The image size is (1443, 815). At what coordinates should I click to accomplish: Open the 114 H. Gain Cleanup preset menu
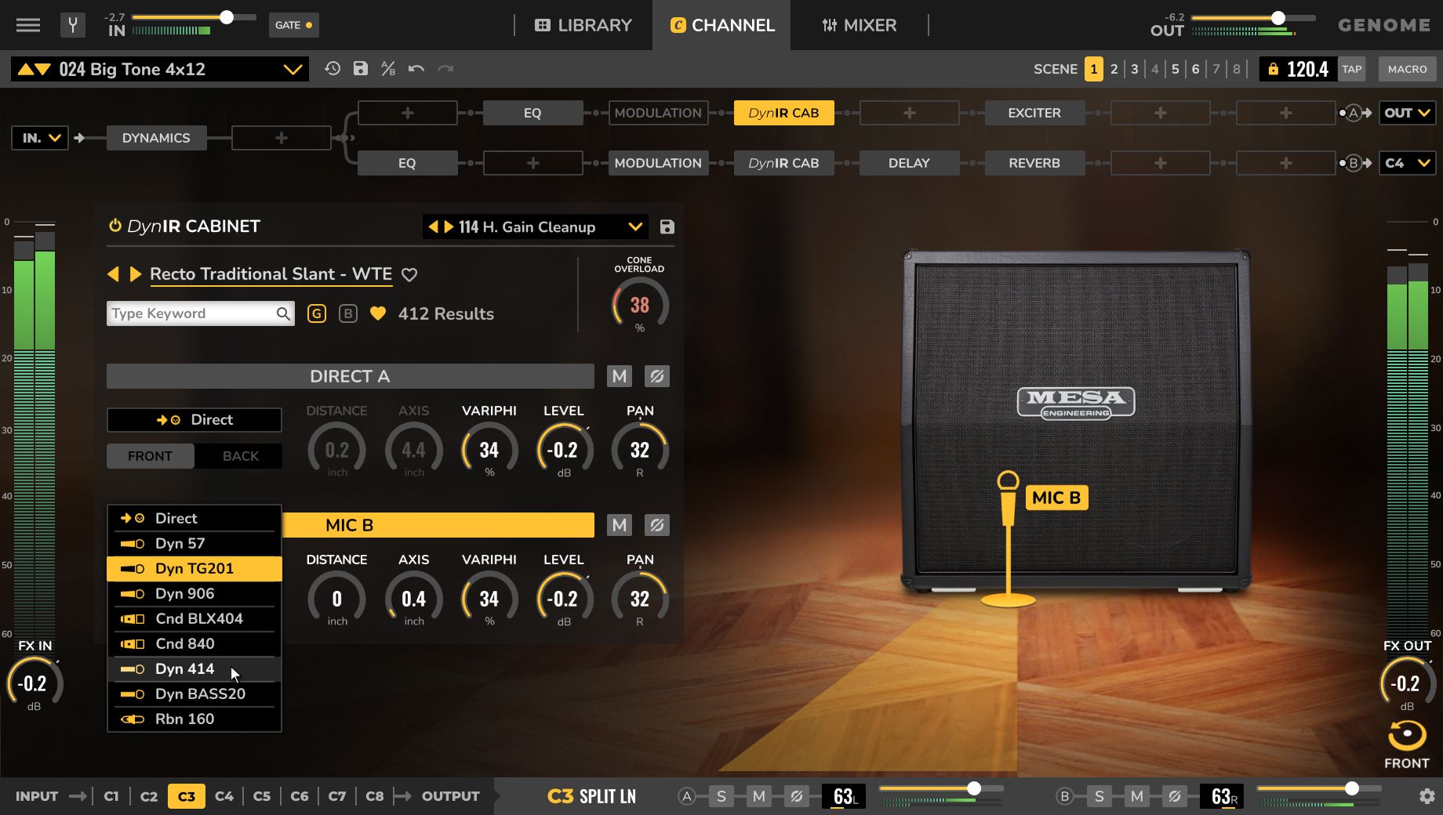pyautogui.click(x=635, y=226)
